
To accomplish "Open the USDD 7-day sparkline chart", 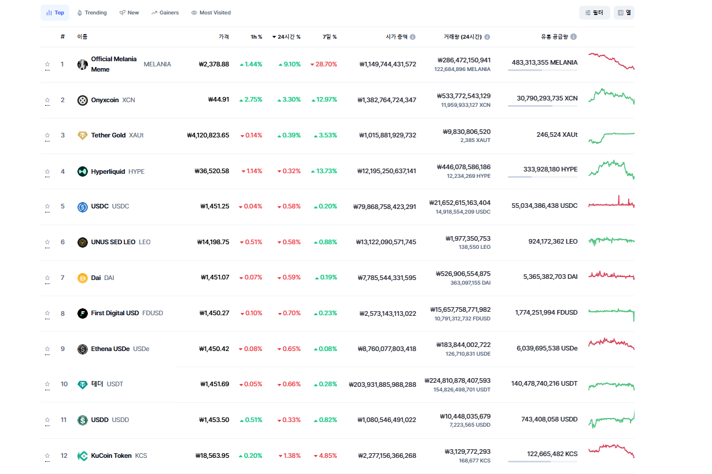I will coord(611,419).
